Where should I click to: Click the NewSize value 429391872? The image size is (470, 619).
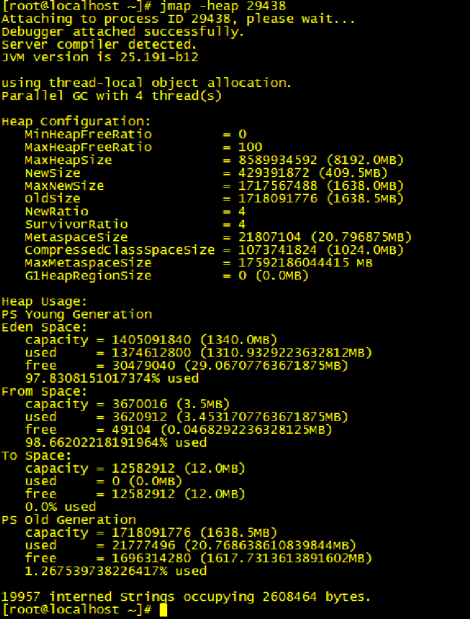(273, 173)
